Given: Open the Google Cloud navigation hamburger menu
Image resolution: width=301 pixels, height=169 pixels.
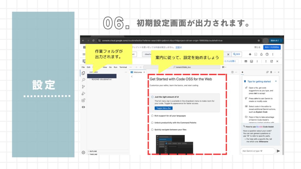Looking at the screenshot, I should 84,54.
